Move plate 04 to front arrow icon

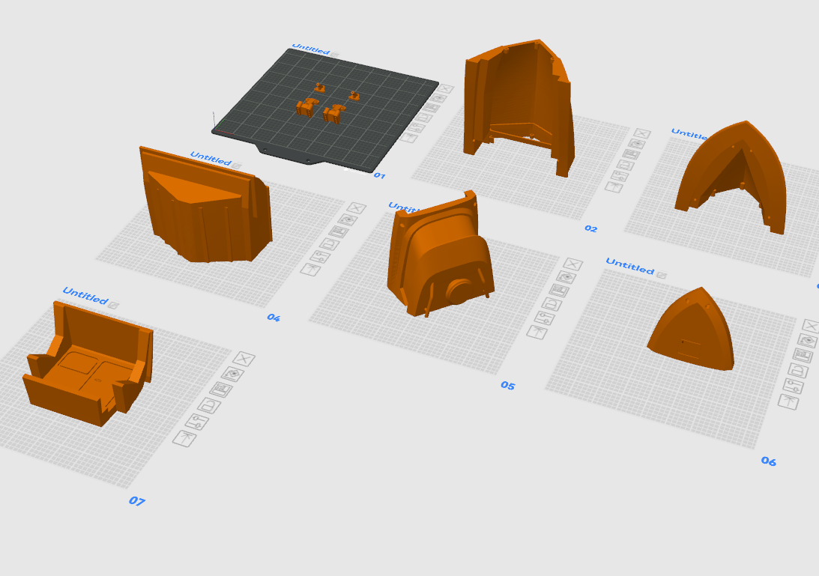pos(310,270)
